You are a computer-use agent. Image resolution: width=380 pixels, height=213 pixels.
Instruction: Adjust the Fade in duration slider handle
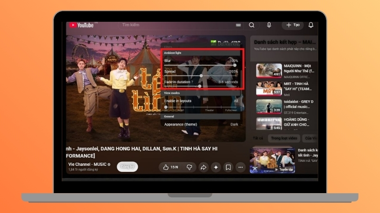199,86
